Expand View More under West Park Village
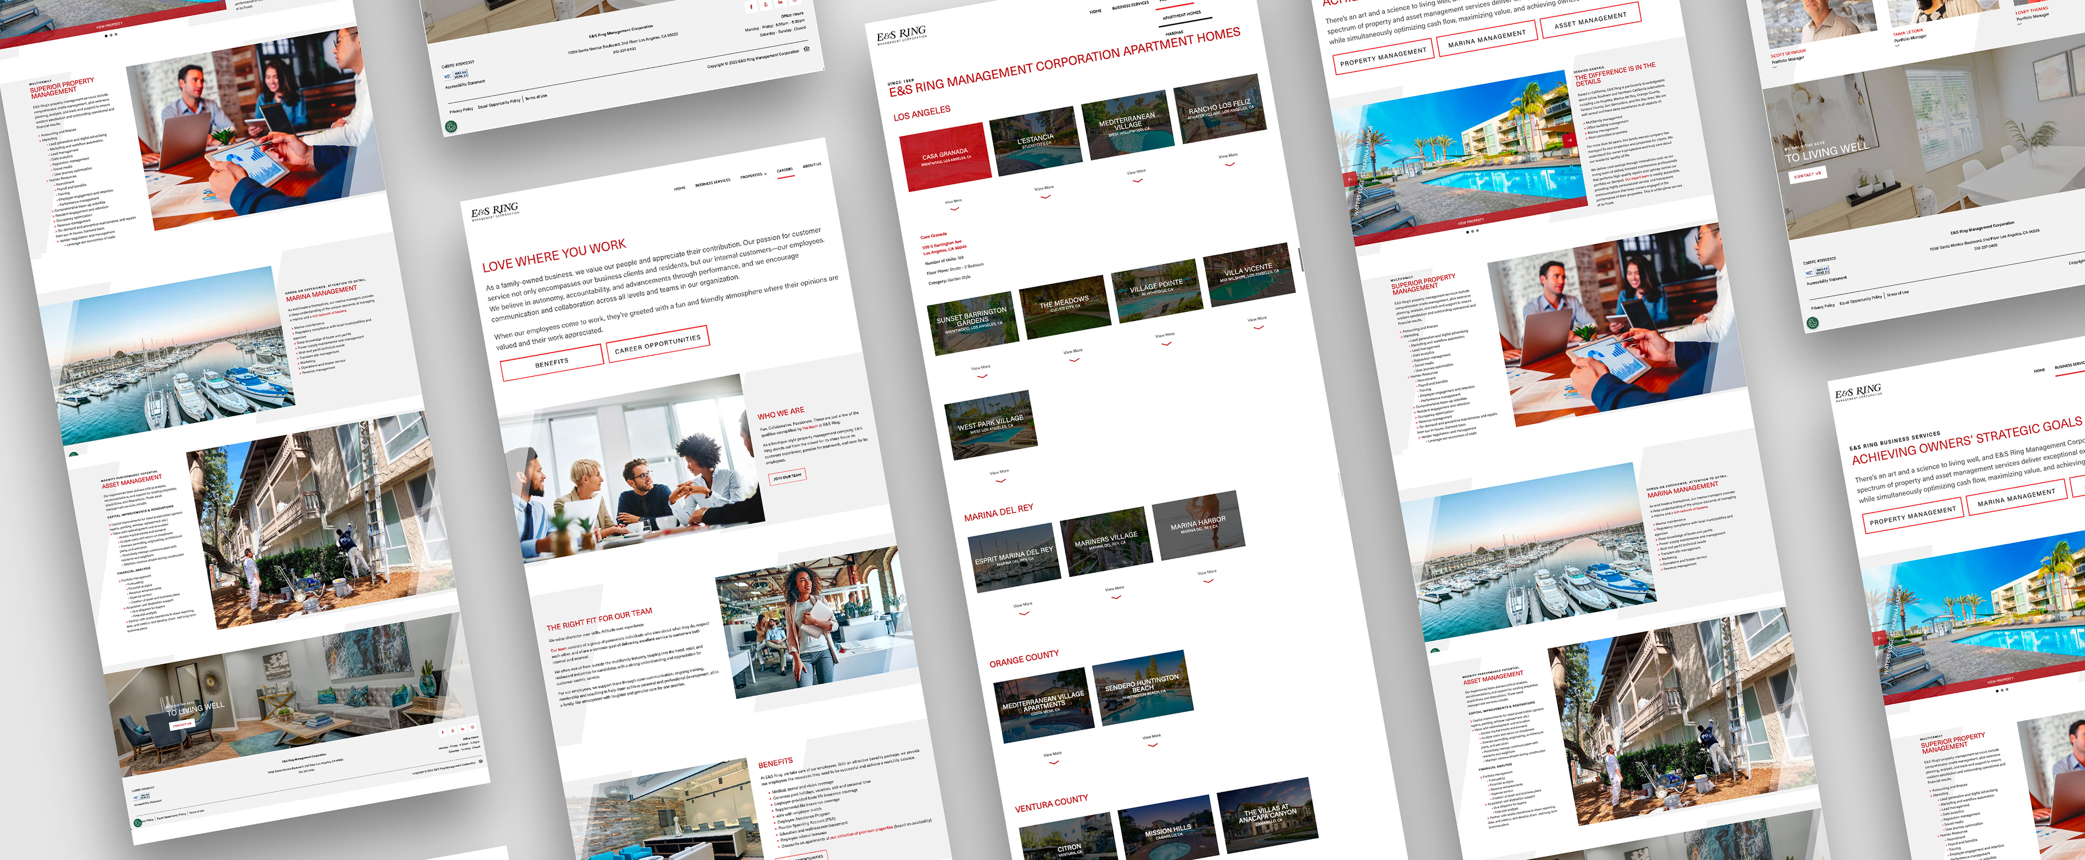 1000,476
